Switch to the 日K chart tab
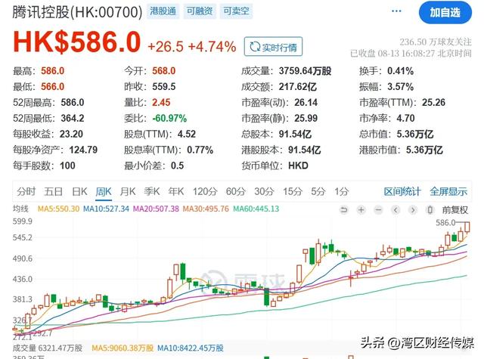This screenshot has height=359, width=484. (79, 191)
